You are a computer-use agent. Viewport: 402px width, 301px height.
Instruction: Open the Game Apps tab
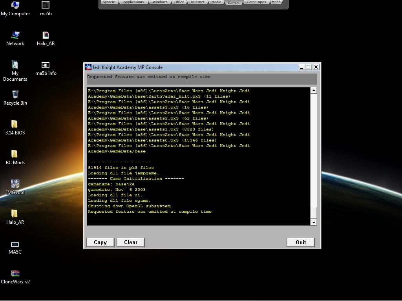tap(256, 2)
